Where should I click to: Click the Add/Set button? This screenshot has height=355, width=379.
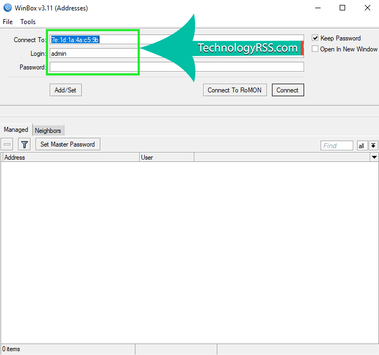point(66,90)
